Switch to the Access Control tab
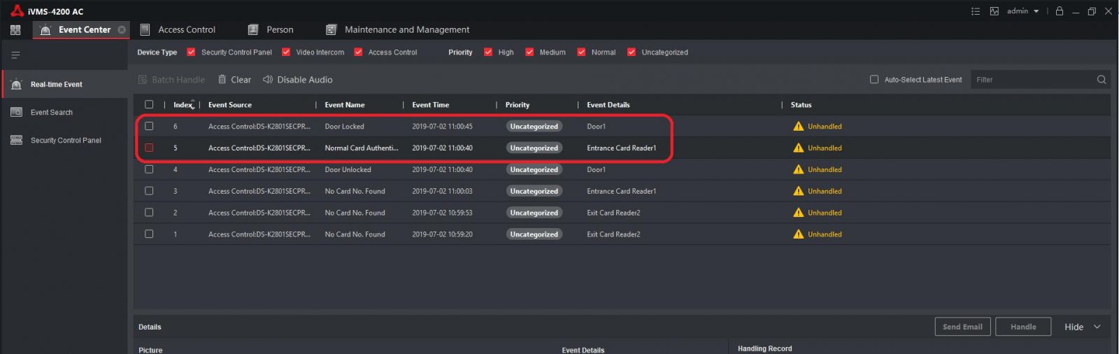The image size is (1119, 354). (x=186, y=30)
